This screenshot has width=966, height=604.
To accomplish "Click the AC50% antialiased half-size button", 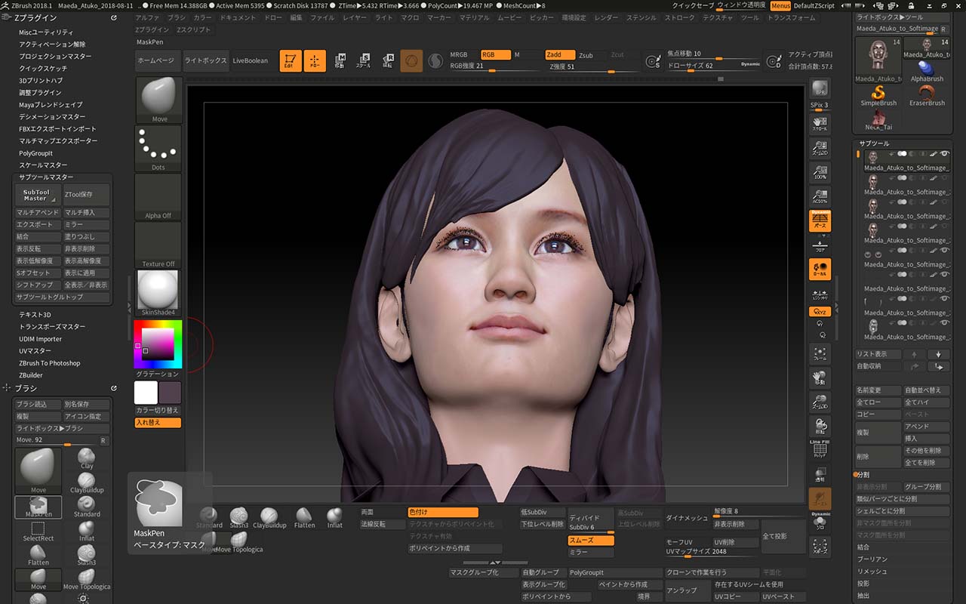I will 820,197.
